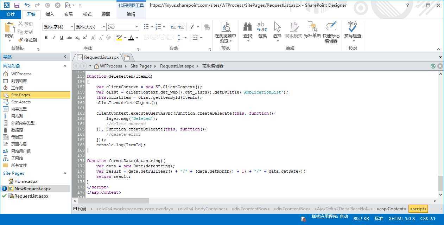Screen dimensions: 444x225
Task: Open the File (文件) tab
Action: (11, 14)
